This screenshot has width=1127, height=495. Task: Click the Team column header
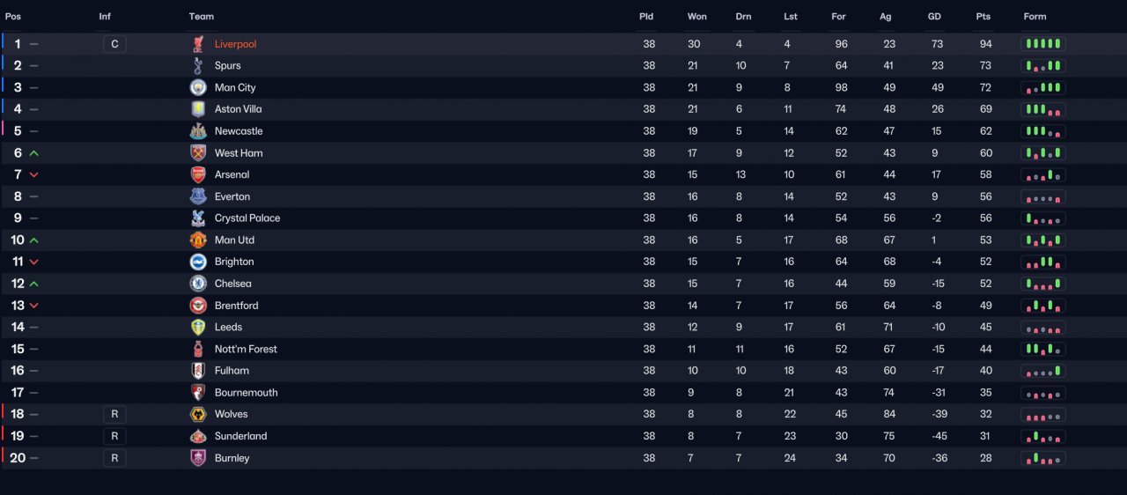[x=202, y=17]
